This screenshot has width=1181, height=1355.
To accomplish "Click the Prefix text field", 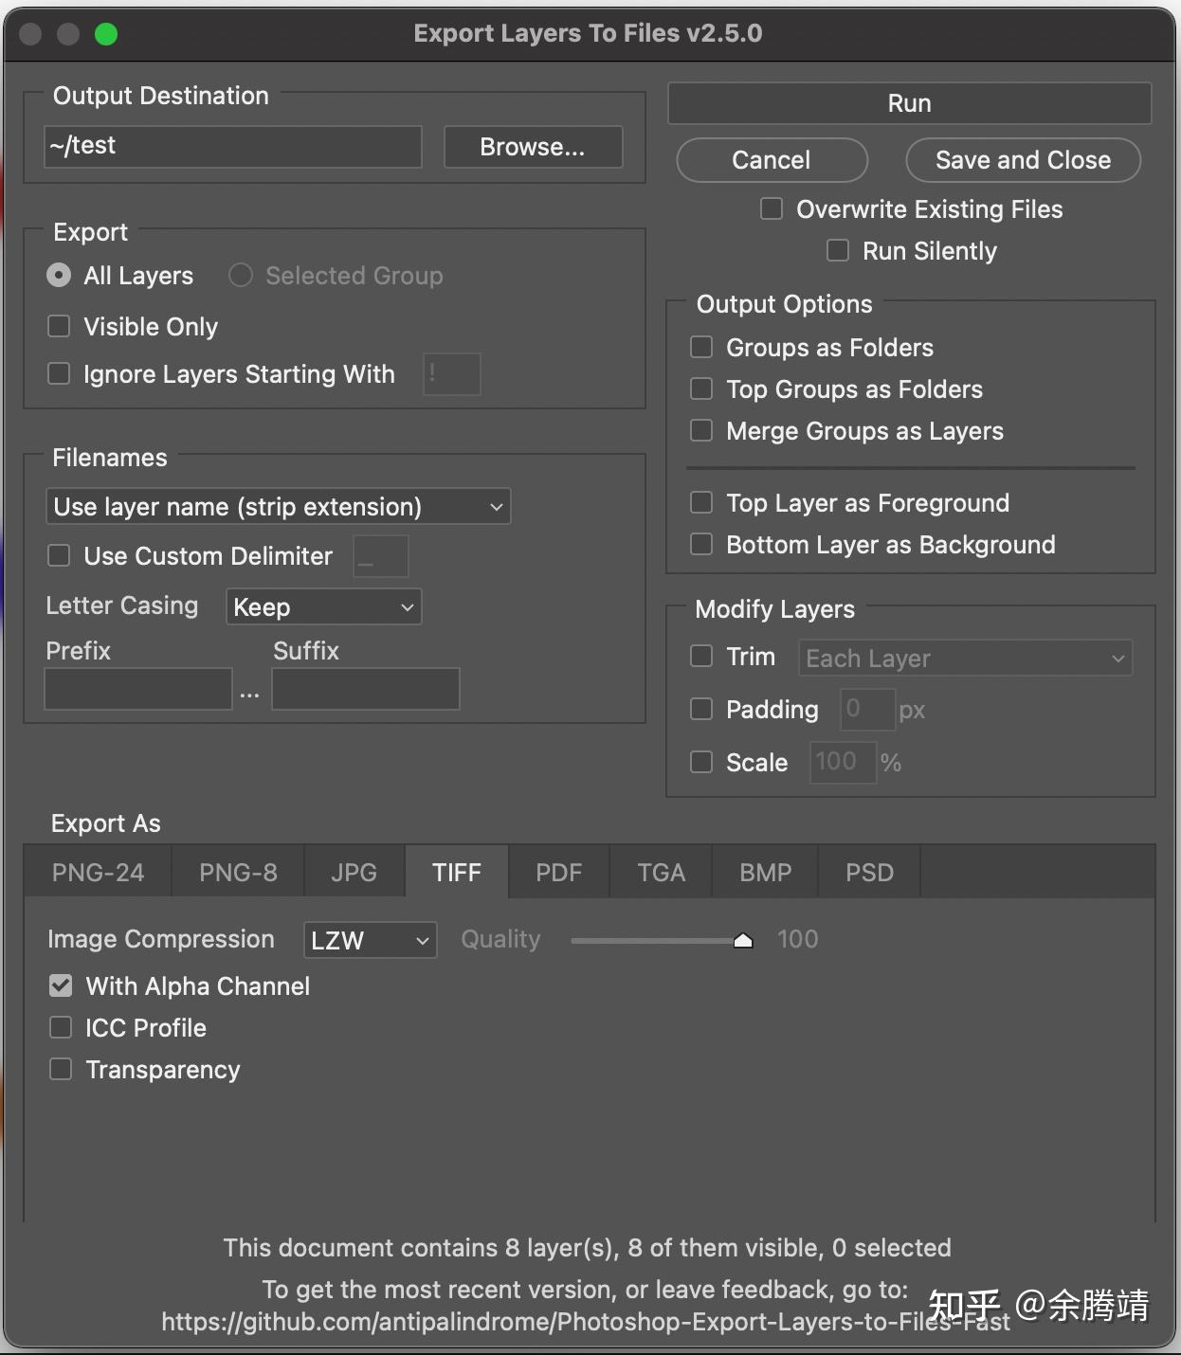I will (x=138, y=689).
